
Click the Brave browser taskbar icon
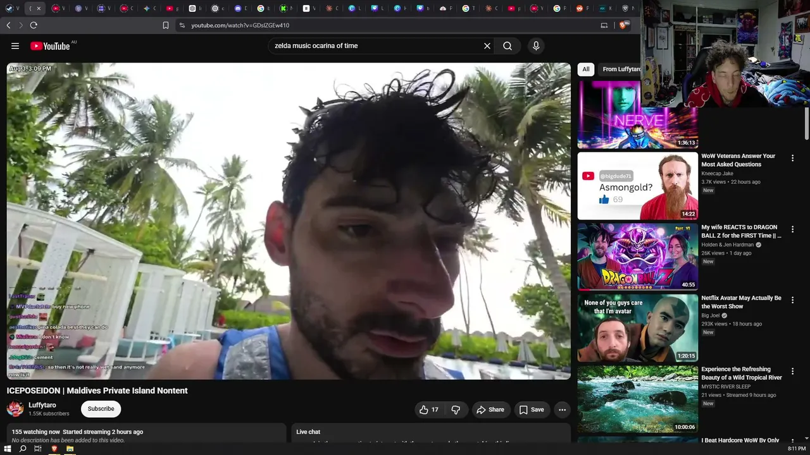[54, 449]
